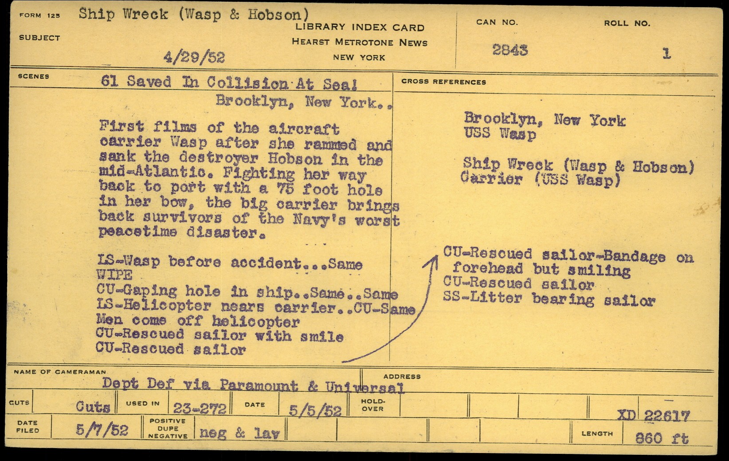729x461 pixels.
Task: Click the roll number value 1
Action: click(x=666, y=54)
